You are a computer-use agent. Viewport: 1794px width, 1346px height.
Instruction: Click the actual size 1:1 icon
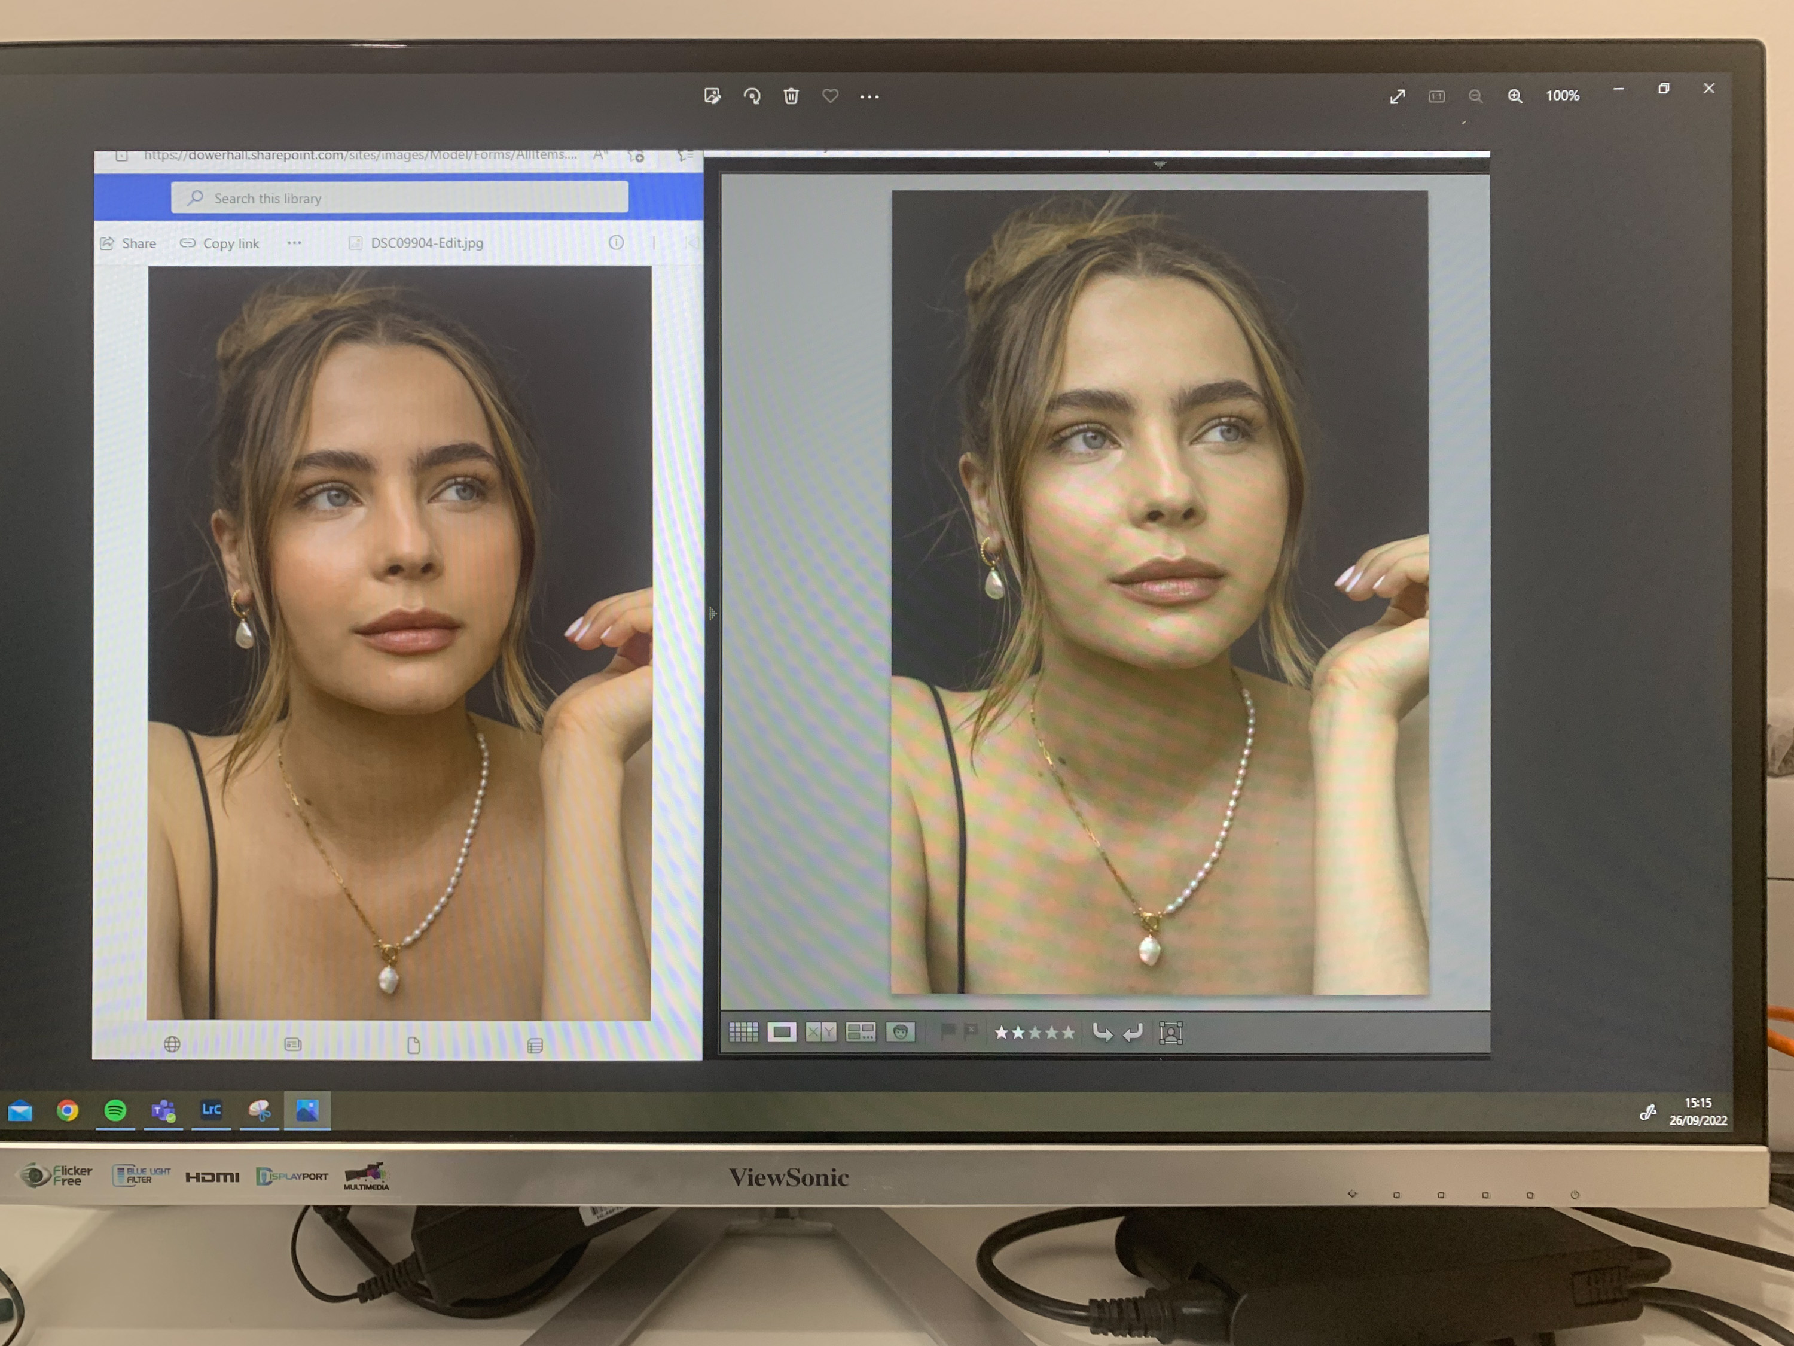click(1436, 96)
